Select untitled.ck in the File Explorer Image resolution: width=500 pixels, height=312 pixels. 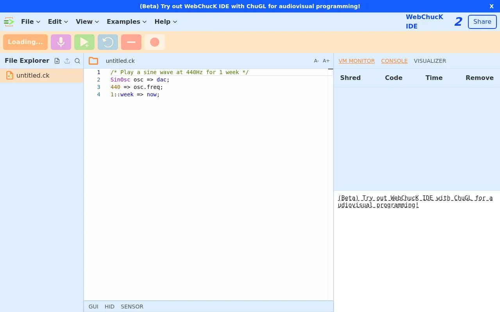(42, 76)
